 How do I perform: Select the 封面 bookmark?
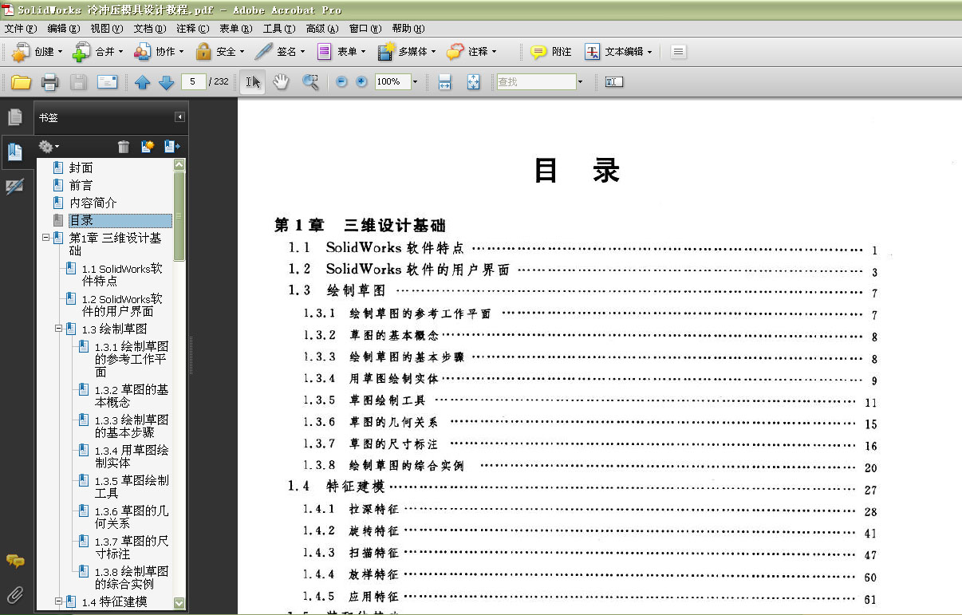click(81, 168)
